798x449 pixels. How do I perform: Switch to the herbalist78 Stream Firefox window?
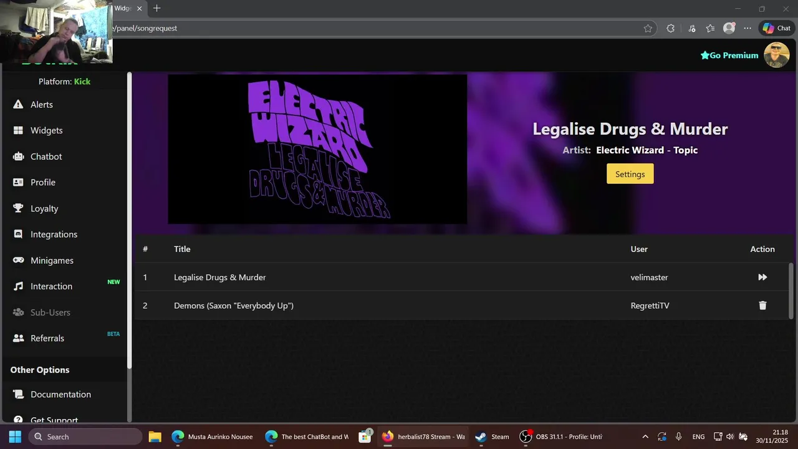point(423,437)
